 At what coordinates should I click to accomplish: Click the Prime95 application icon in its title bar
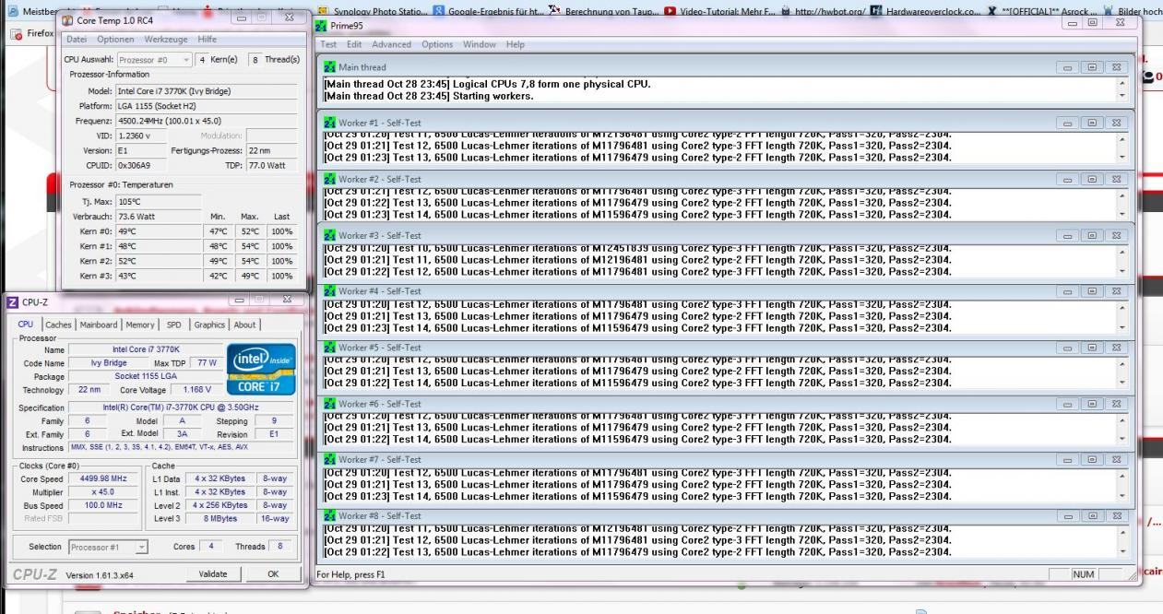pyautogui.click(x=321, y=27)
